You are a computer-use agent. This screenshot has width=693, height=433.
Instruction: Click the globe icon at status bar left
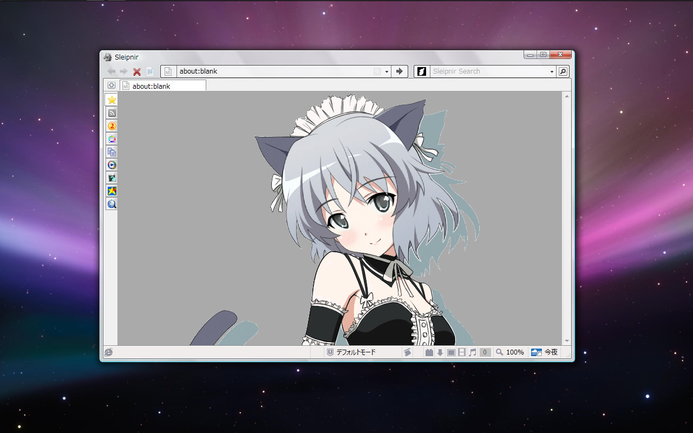(x=109, y=352)
